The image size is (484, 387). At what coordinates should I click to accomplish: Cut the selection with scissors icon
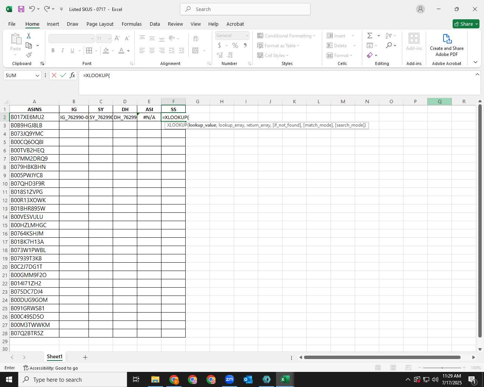29,36
